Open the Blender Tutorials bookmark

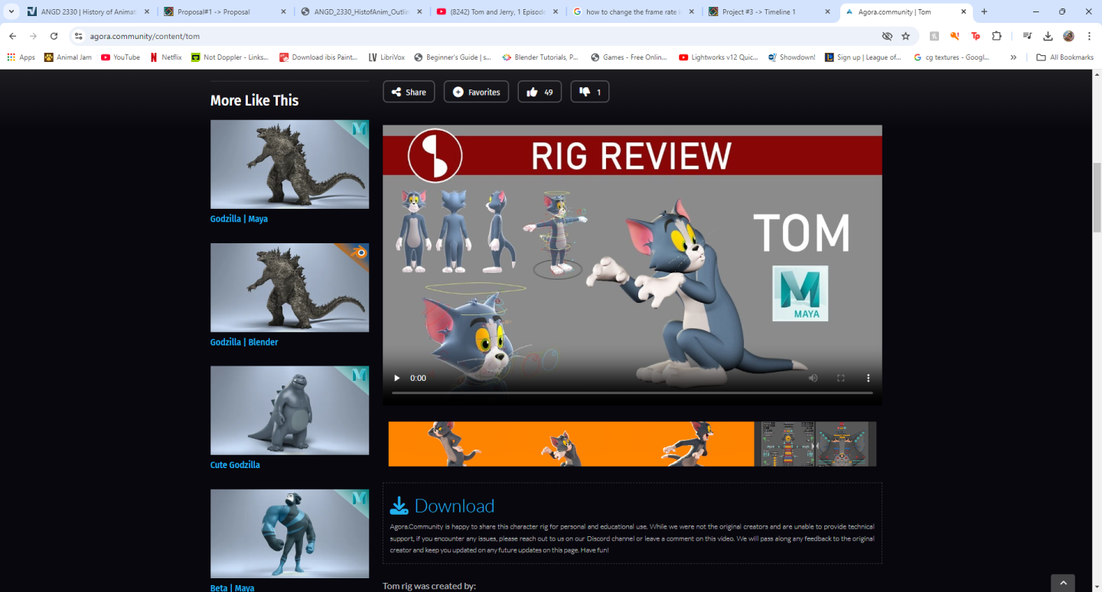pyautogui.click(x=540, y=57)
